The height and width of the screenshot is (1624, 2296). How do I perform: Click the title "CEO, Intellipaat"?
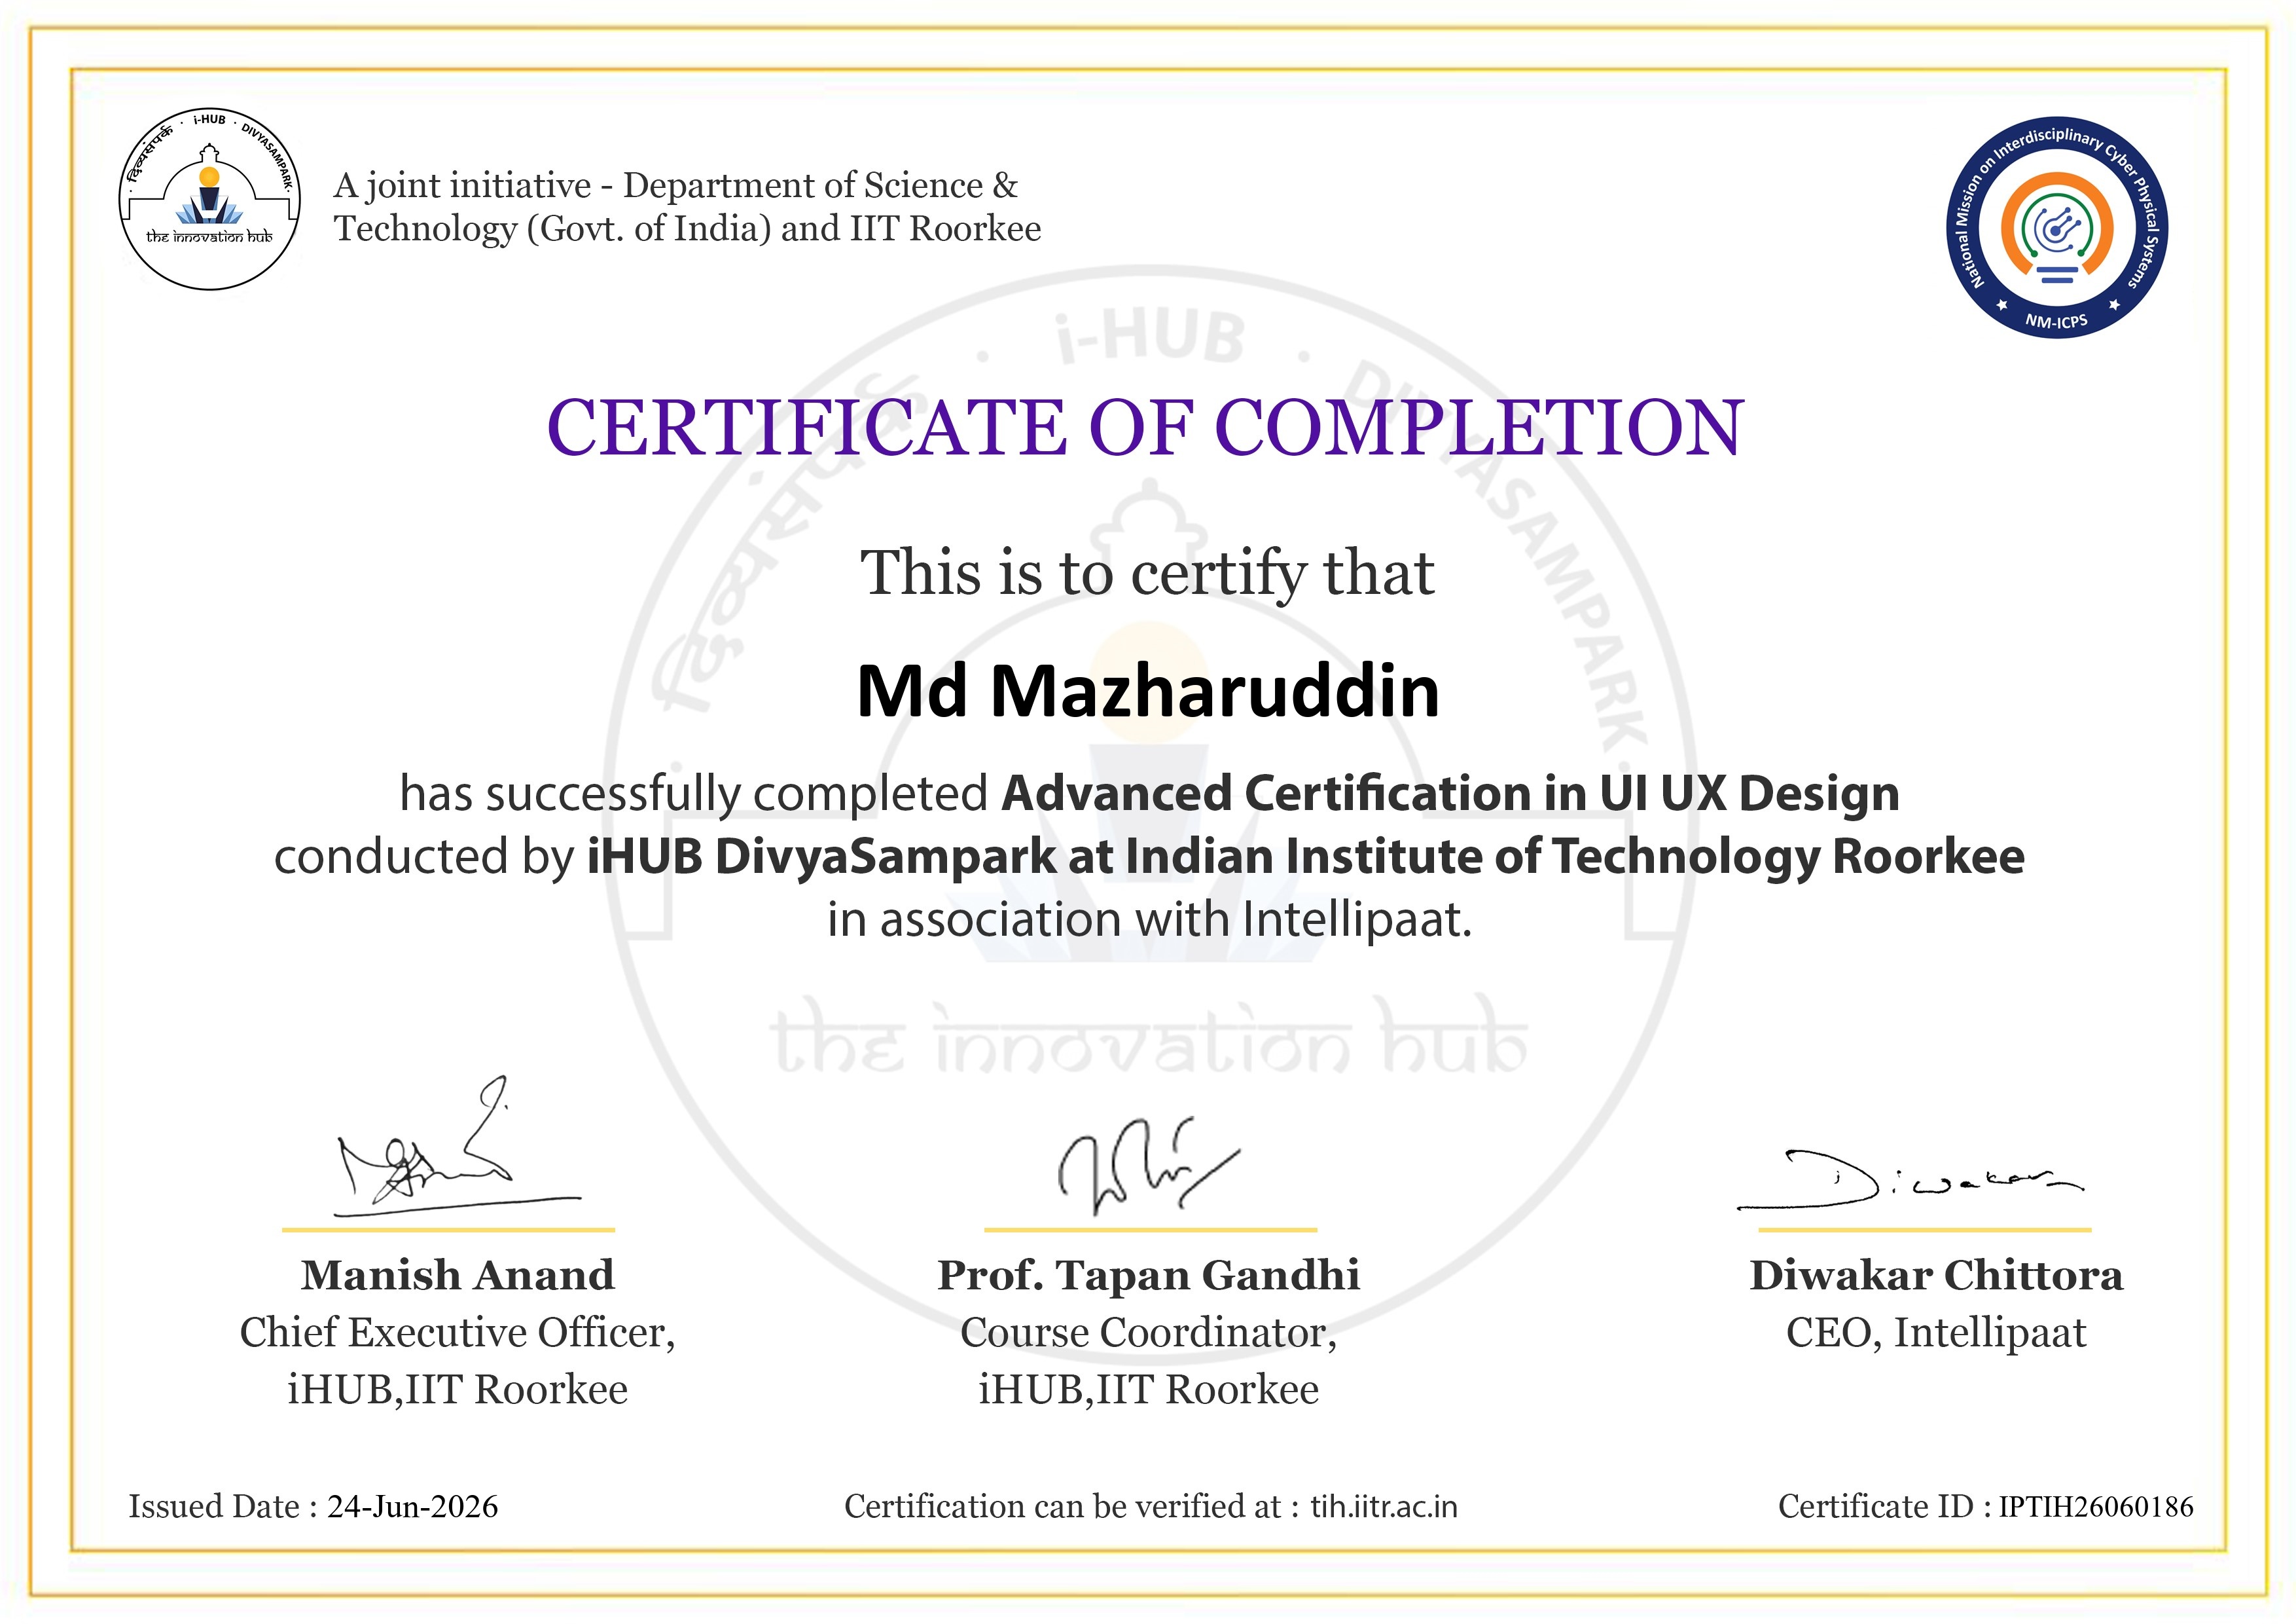(1936, 1333)
